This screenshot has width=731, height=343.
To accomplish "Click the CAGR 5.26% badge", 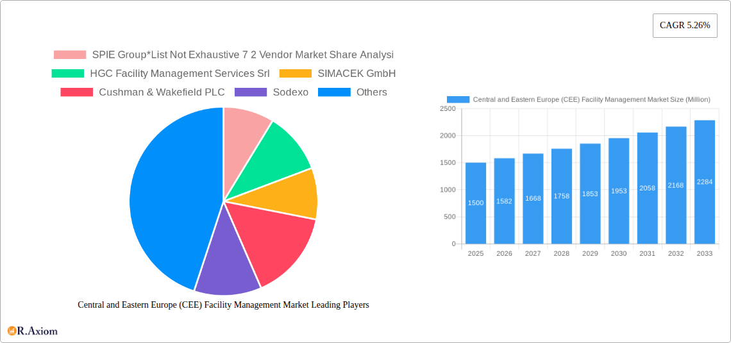I will tap(685, 26).
